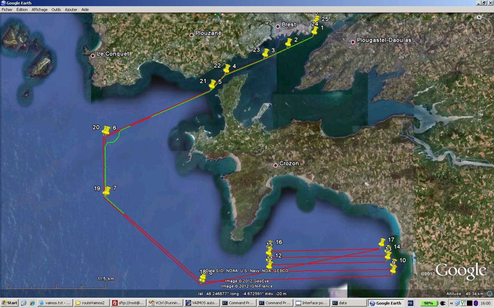Switch to the VAIMOS auto taskbar window

202,303
